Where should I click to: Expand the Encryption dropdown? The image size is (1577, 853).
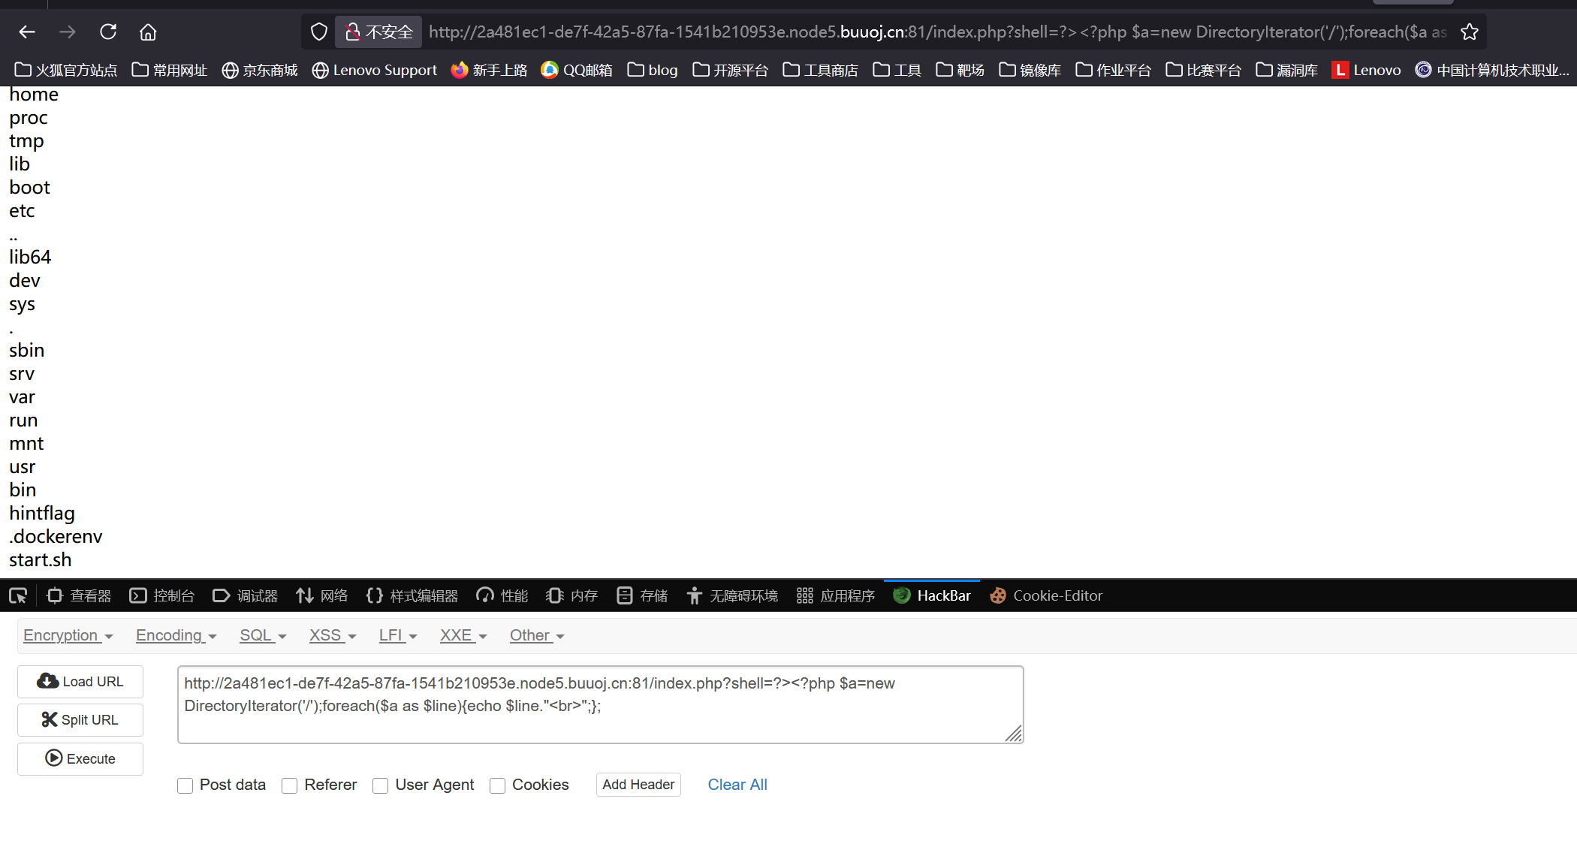pyautogui.click(x=68, y=635)
